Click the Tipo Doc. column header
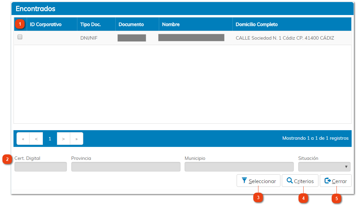 (90, 25)
